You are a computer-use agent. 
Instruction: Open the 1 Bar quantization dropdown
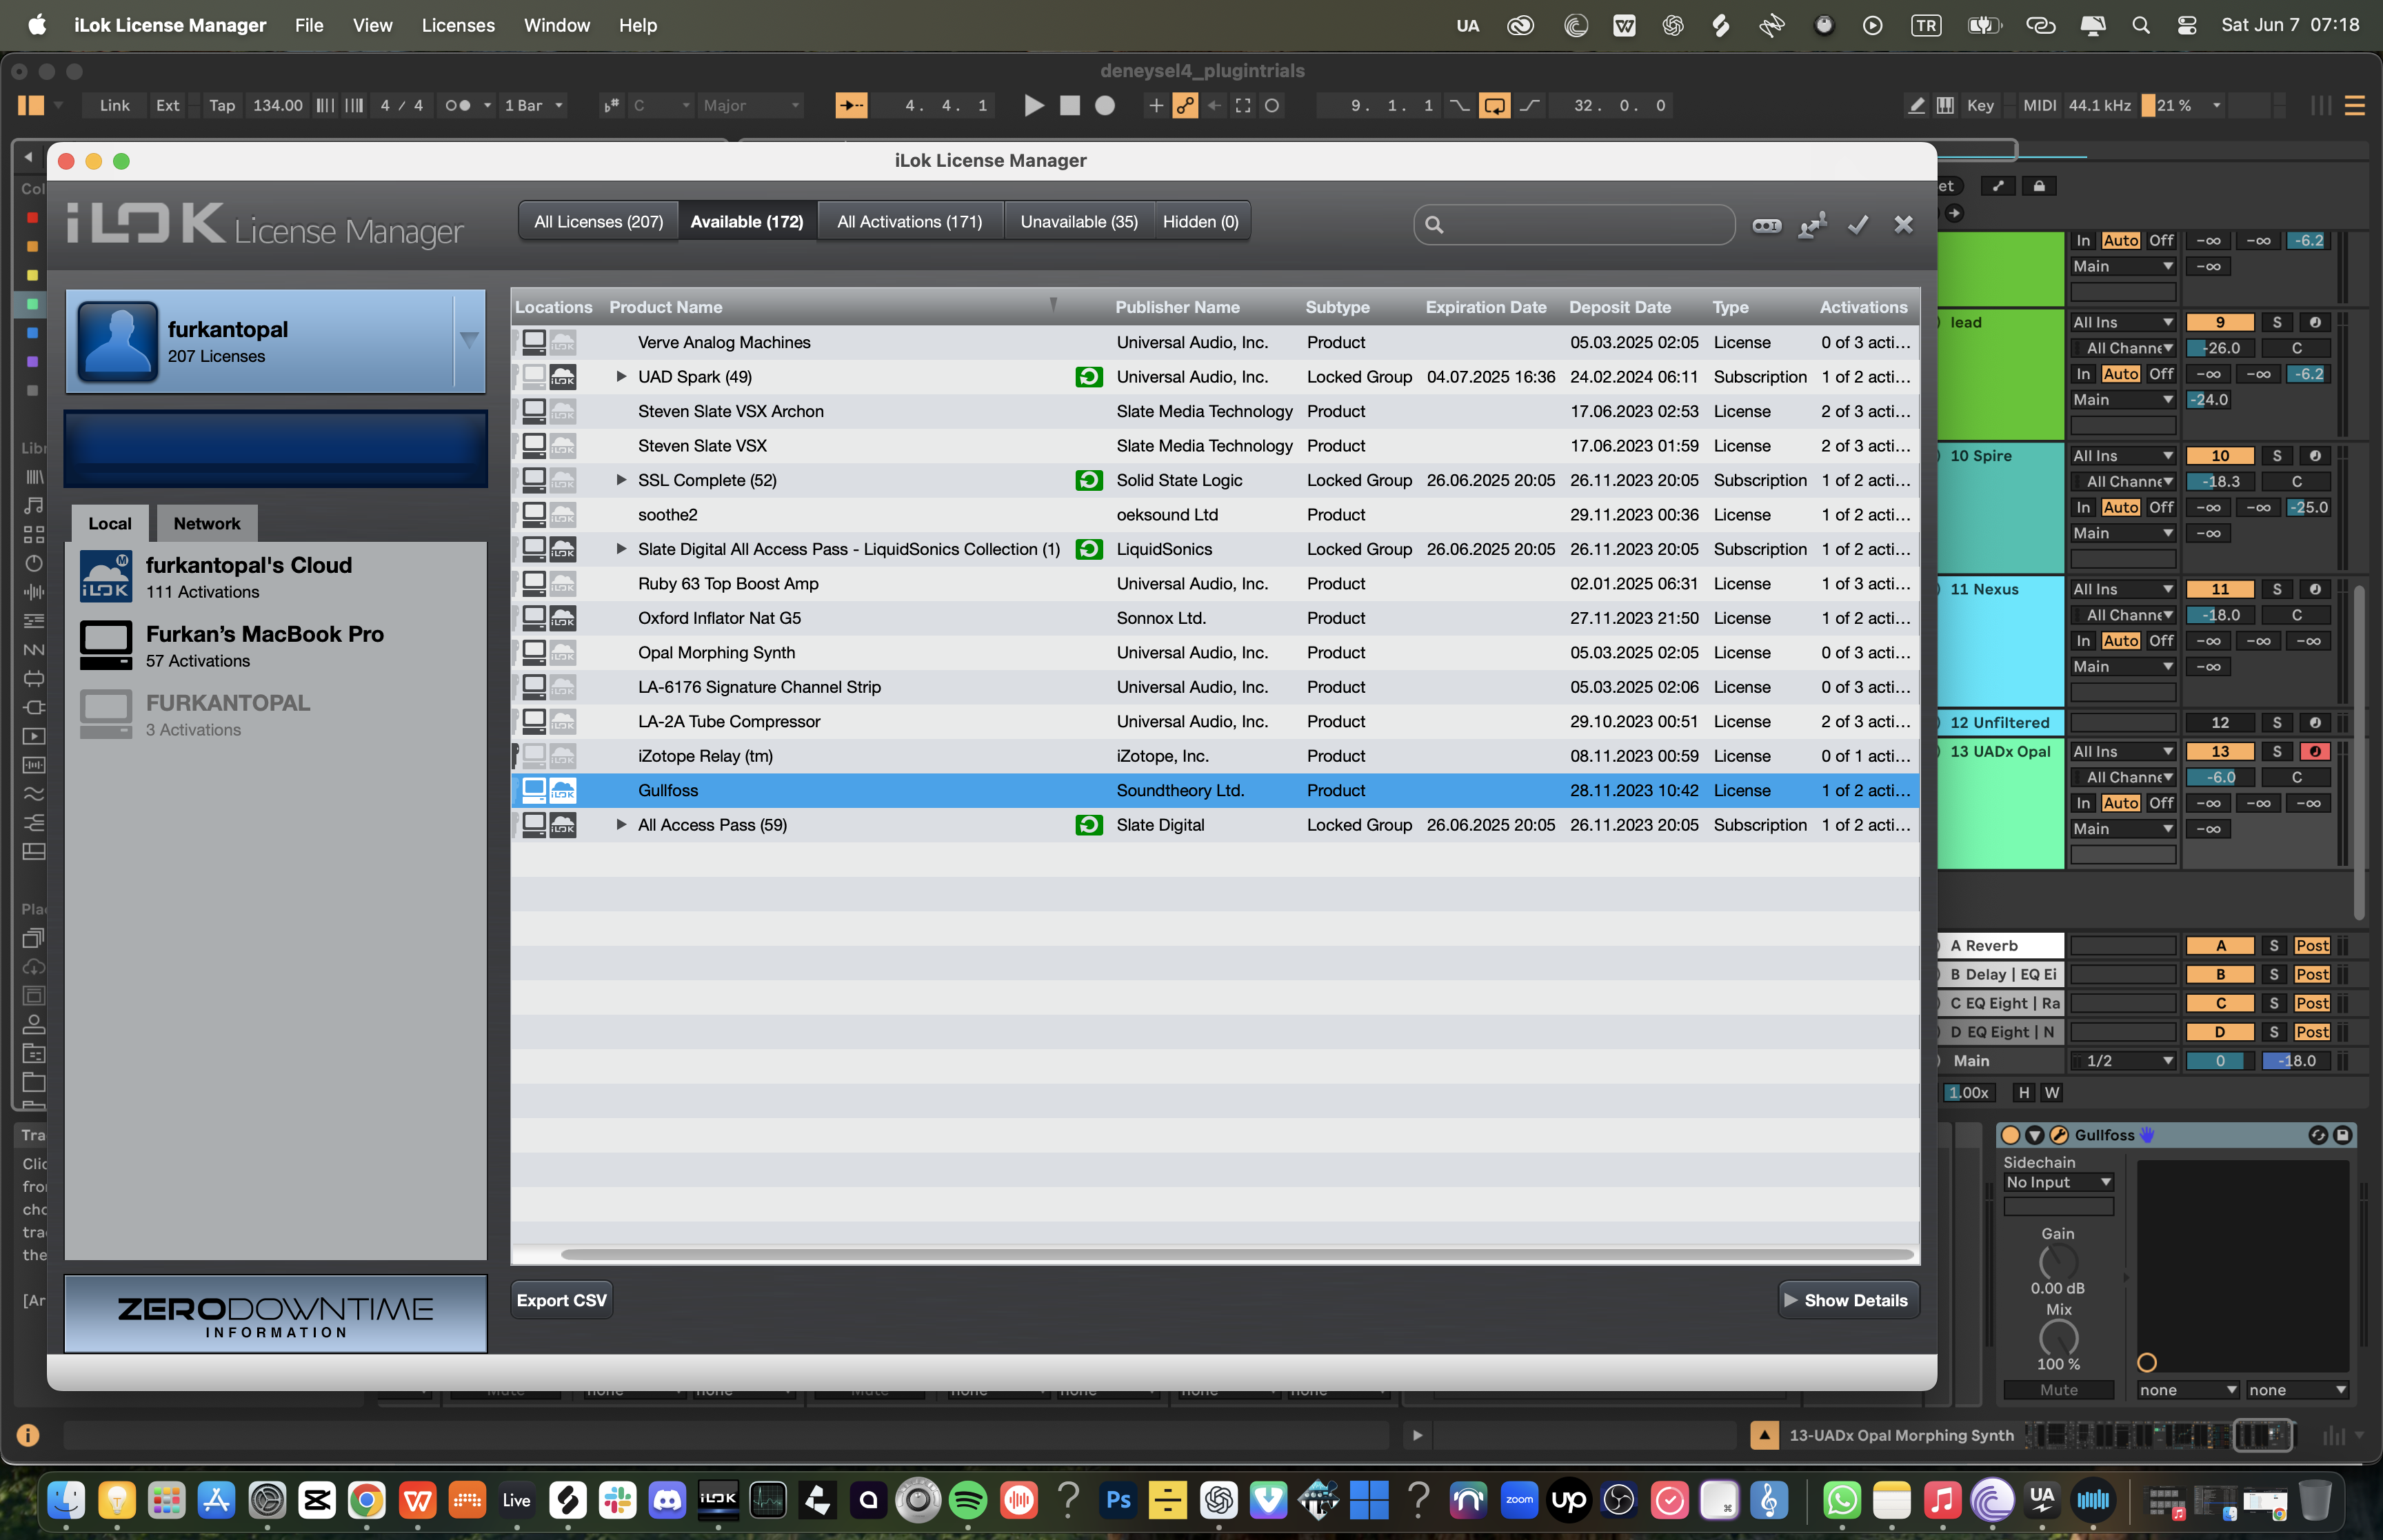pyautogui.click(x=533, y=106)
